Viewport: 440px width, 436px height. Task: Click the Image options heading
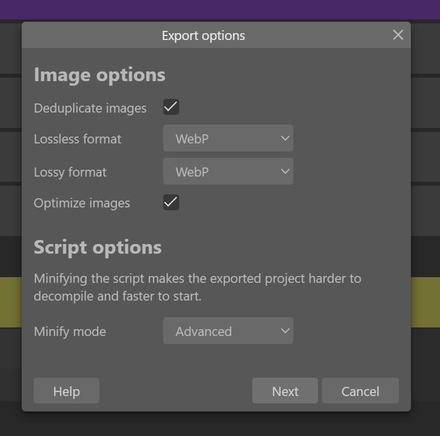(x=99, y=75)
